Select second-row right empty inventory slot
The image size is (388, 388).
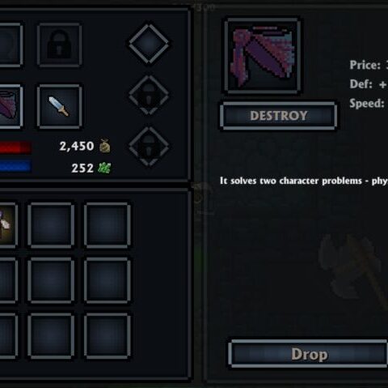108,280
